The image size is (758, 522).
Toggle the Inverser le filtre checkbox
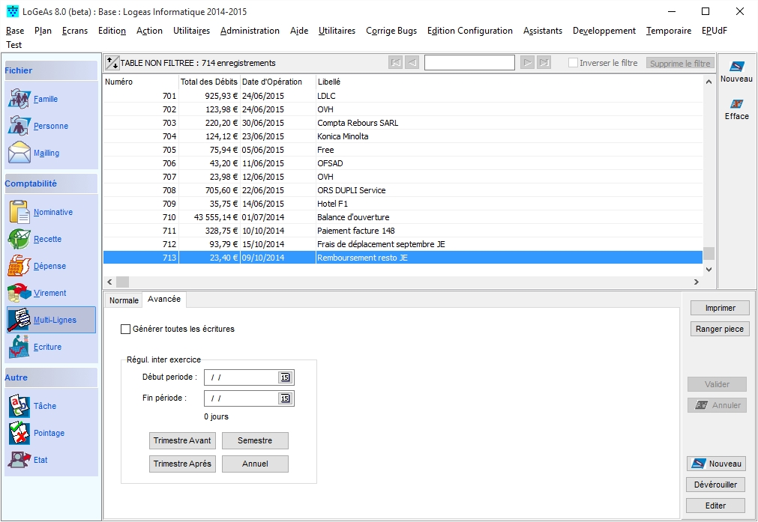pos(574,63)
